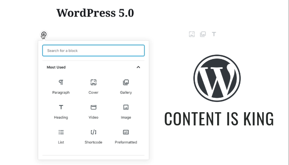Click the divider line at the inserter panel's bottom
Screen dimensions: 289x165
[x=93, y=156]
